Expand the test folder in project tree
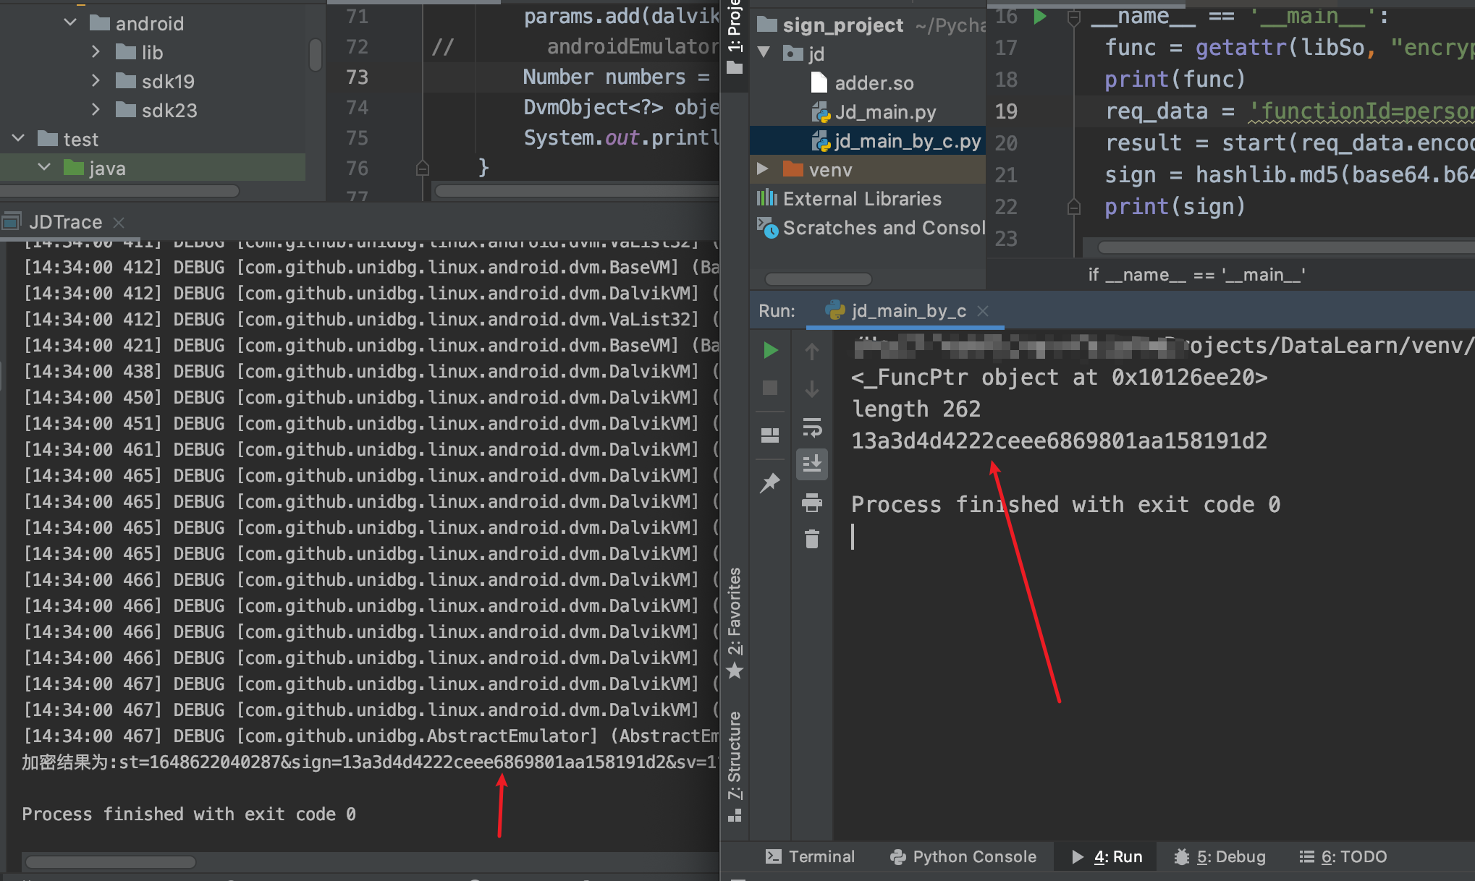The height and width of the screenshot is (881, 1475). 19,138
